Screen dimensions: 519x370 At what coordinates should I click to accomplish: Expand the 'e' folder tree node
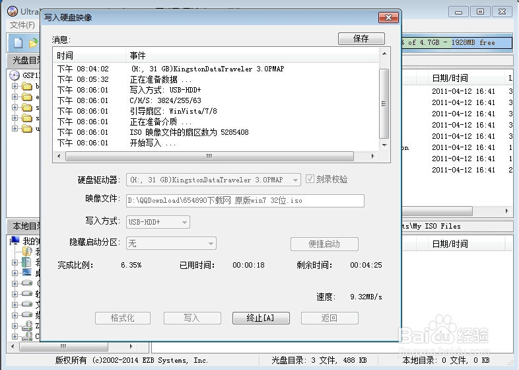[x=15, y=96]
